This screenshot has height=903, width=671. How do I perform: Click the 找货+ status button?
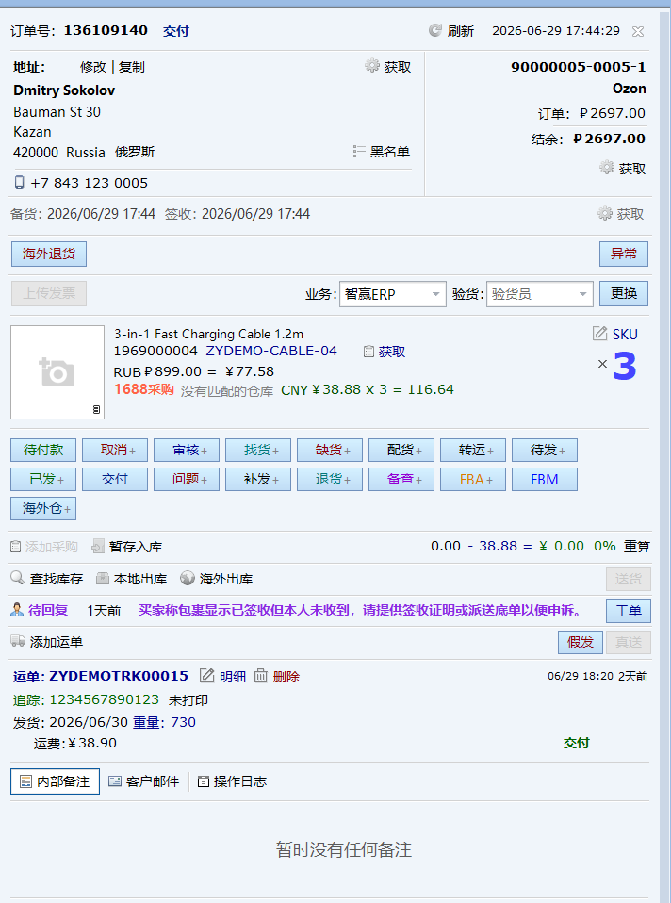tap(258, 451)
